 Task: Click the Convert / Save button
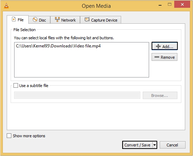tap(137, 145)
